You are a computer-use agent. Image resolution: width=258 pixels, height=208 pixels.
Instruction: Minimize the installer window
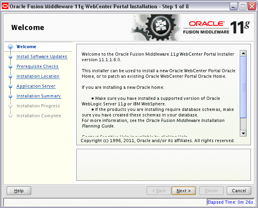pos(233,6)
